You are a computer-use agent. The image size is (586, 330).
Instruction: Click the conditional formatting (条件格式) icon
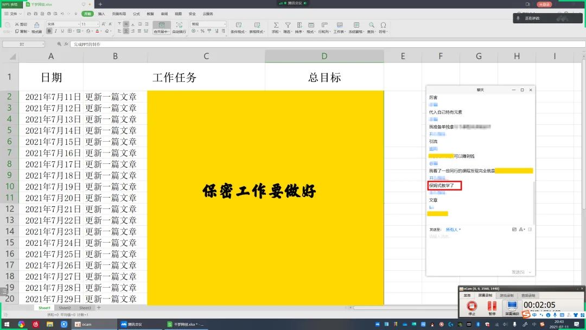click(239, 25)
